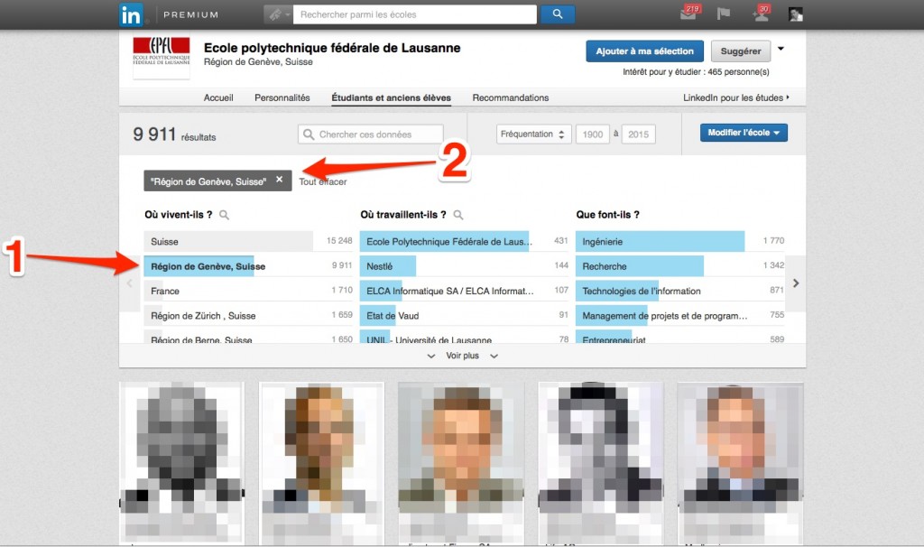
Task: Select the France location bar
Action: tap(248, 292)
